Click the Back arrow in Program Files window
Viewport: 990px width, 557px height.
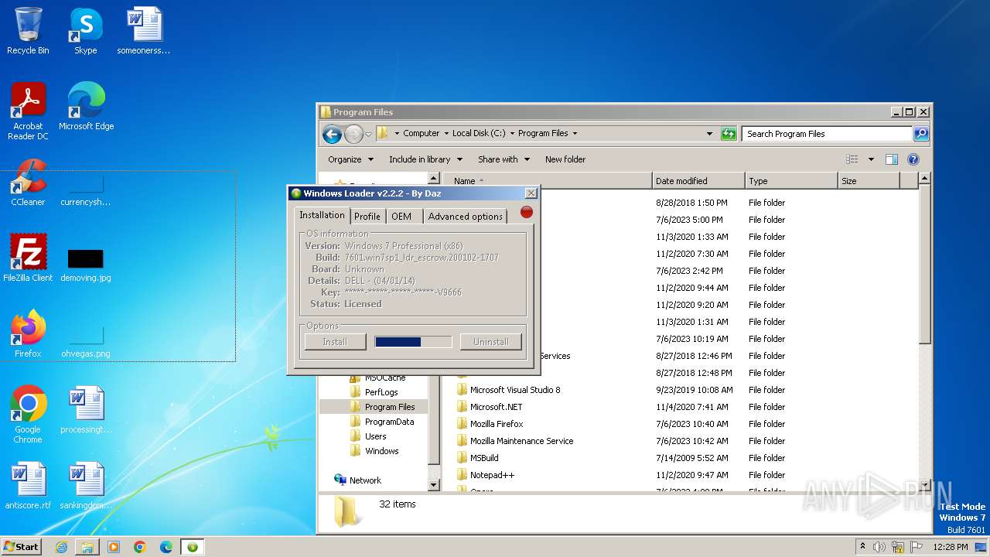332,134
